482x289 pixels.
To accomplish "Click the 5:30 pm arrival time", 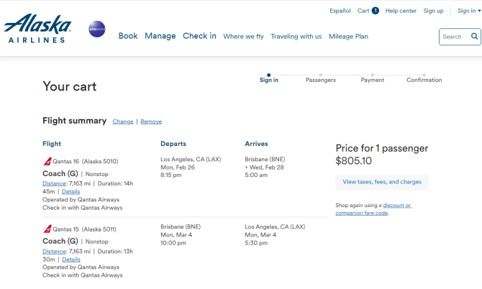I will [256, 243].
